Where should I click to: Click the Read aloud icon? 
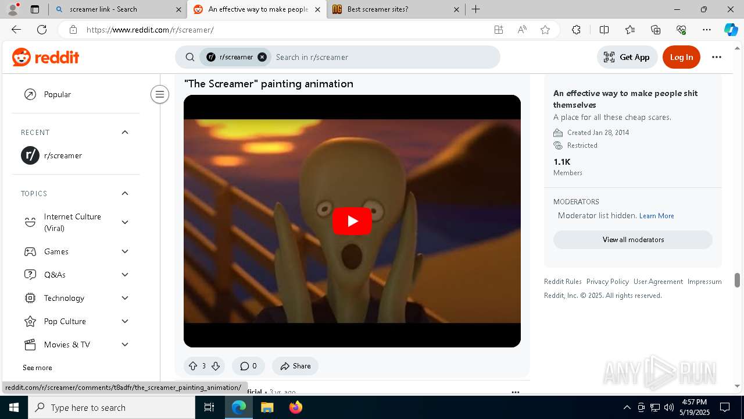522,30
